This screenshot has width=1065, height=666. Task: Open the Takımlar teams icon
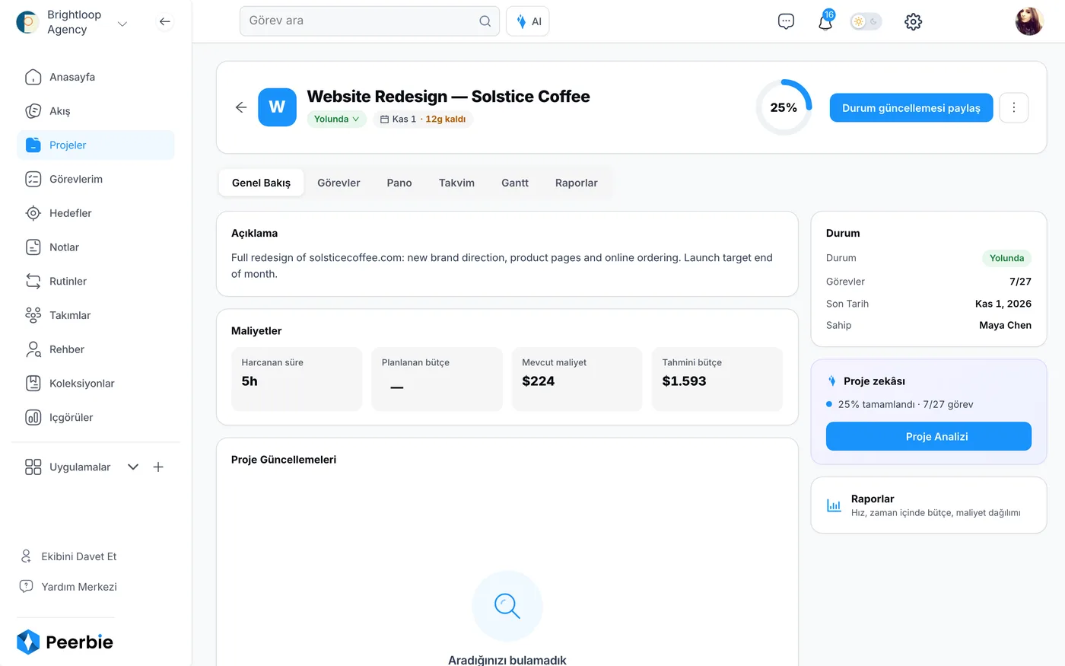coord(33,315)
